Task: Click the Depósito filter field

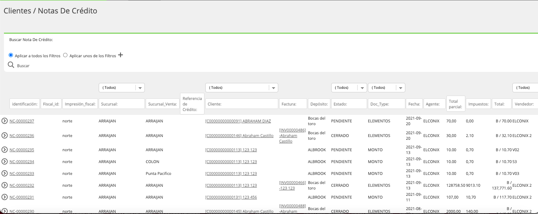Action: point(319,104)
